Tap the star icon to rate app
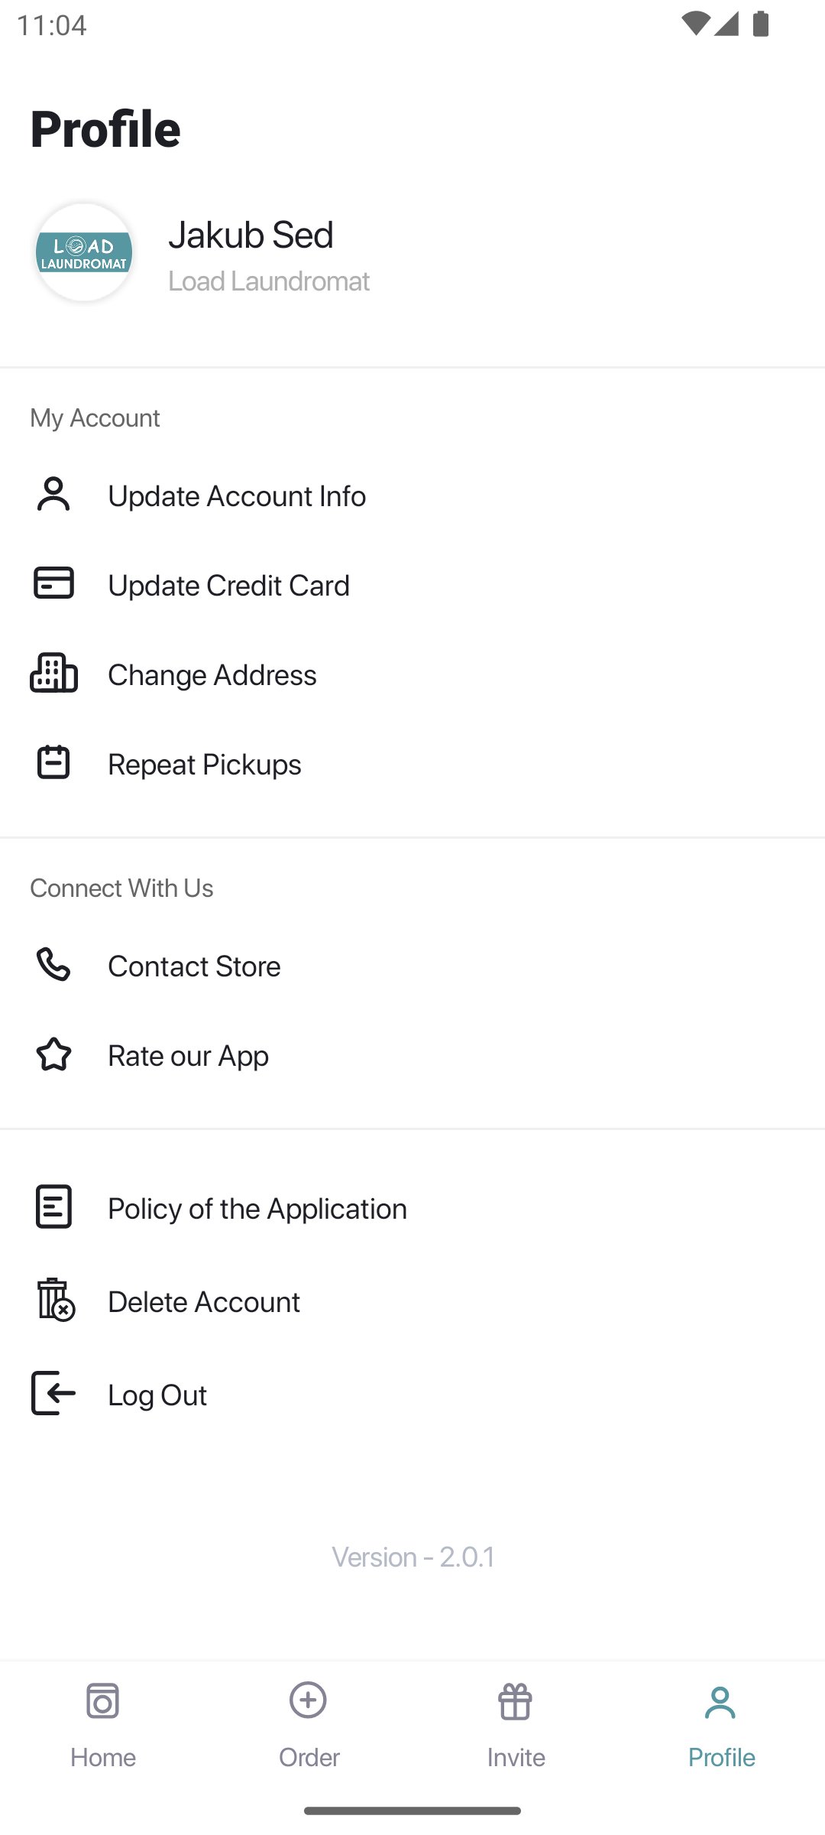 (x=53, y=1054)
